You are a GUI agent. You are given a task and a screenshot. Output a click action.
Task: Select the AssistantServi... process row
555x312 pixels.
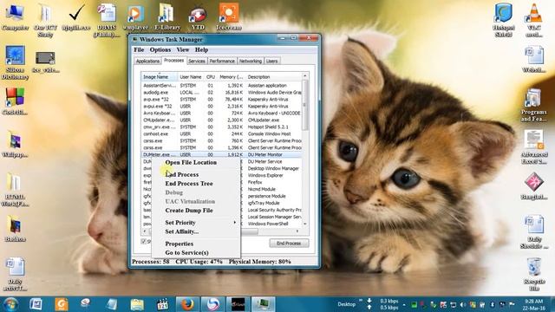pos(222,85)
